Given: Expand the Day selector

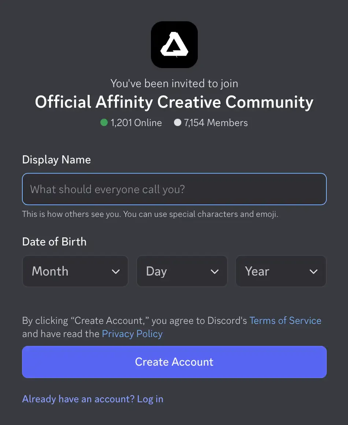Looking at the screenshot, I should click(182, 271).
